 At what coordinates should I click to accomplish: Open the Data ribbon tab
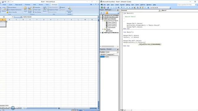point(34,5)
